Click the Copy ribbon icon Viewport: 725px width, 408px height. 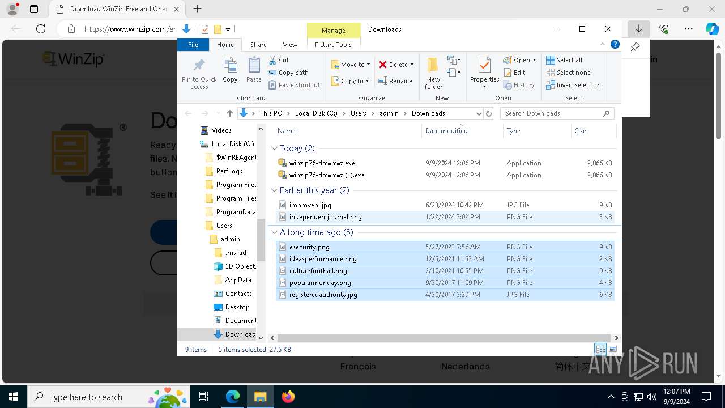(x=230, y=65)
